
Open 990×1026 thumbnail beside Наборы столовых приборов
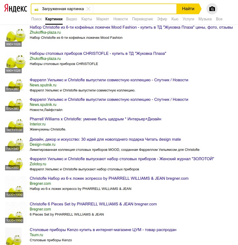click(x=16, y=62)
